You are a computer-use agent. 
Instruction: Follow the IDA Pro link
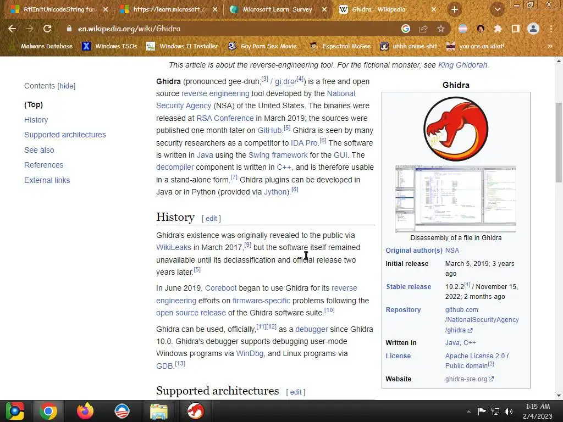tap(303, 143)
